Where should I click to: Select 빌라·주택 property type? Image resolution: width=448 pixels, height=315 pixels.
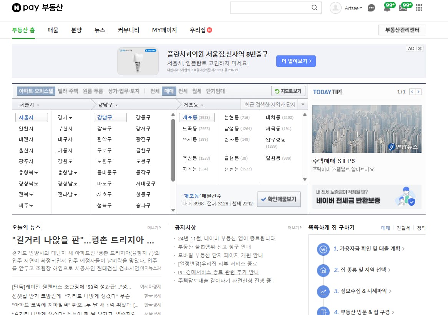click(x=68, y=91)
